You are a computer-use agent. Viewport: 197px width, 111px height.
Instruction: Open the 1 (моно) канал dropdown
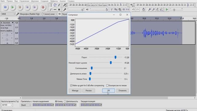50,14
